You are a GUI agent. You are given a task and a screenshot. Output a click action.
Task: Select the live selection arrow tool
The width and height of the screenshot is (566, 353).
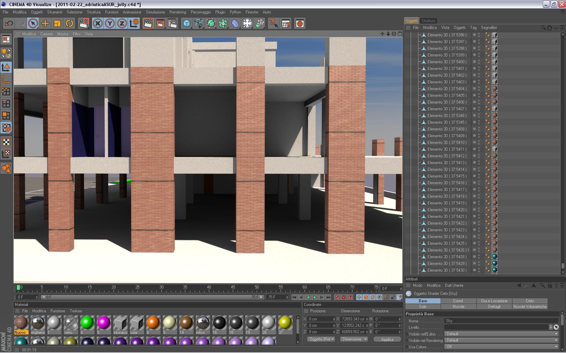(x=33, y=24)
